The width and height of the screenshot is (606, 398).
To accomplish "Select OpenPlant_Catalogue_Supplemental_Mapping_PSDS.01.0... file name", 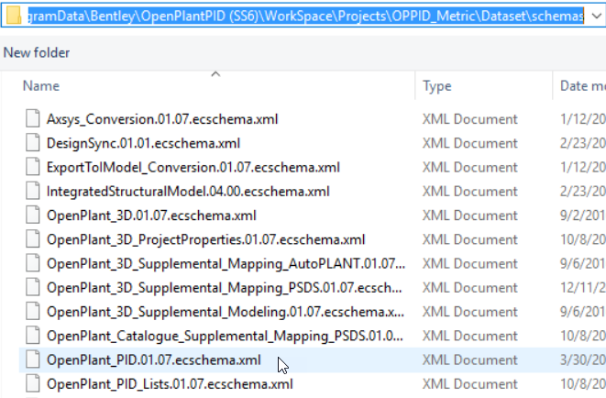I will (225, 336).
